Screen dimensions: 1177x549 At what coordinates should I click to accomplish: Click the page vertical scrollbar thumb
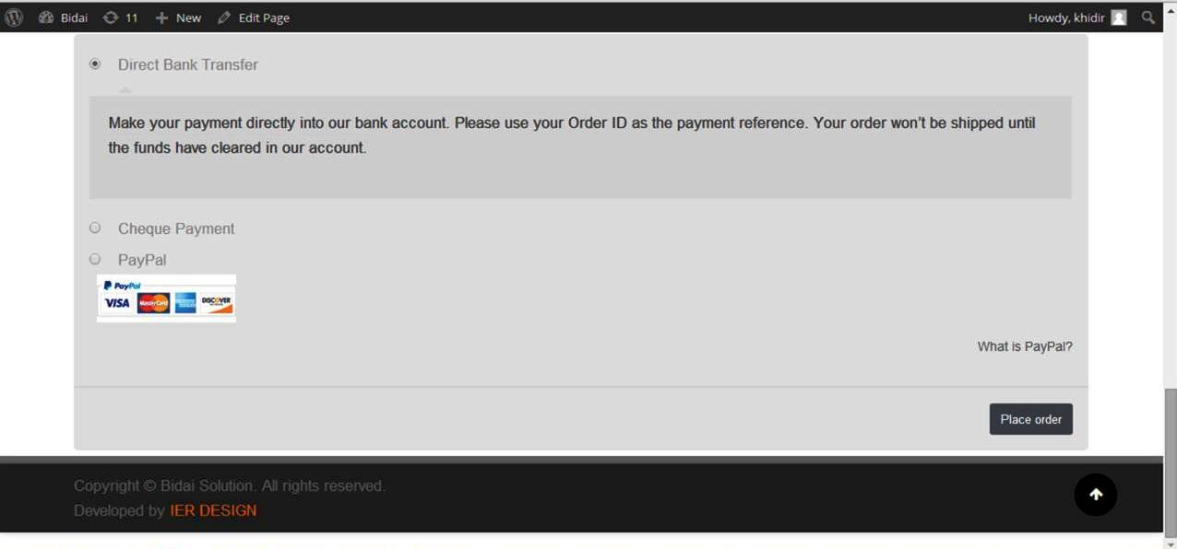pos(1171,461)
